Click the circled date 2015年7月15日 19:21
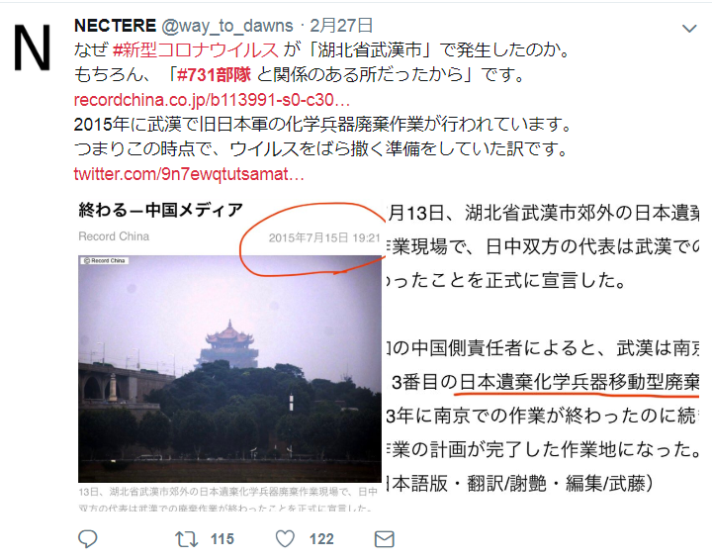 (x=324, y=237)
